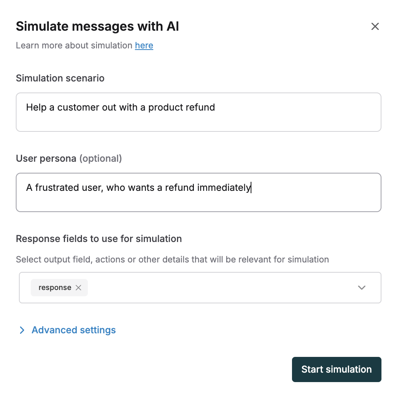Close the Simulate messages with AI dialog

375,26
